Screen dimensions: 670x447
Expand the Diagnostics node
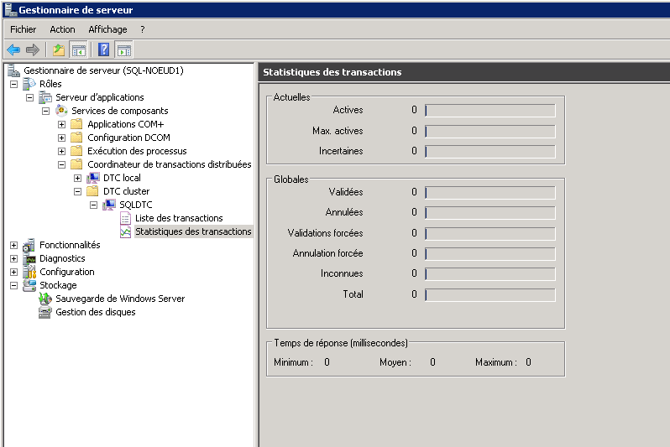coord(13,258)
